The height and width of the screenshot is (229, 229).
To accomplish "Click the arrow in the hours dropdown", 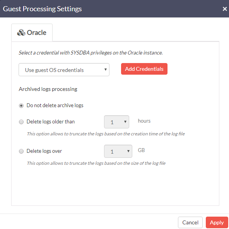I will [125, 121].
